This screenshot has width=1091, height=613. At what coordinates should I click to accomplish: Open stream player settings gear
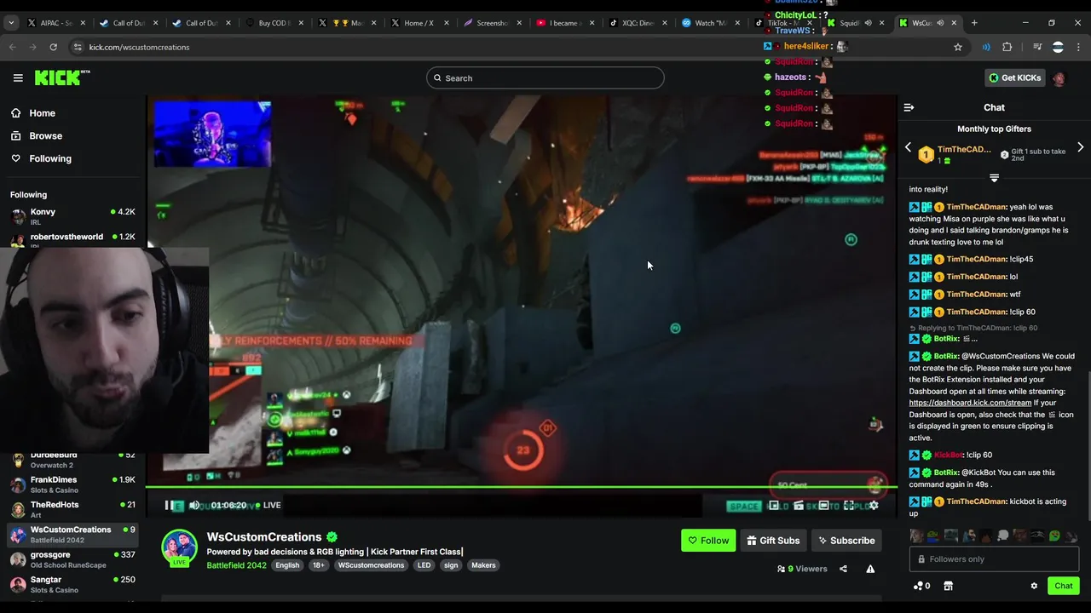(x=874, y=506)
